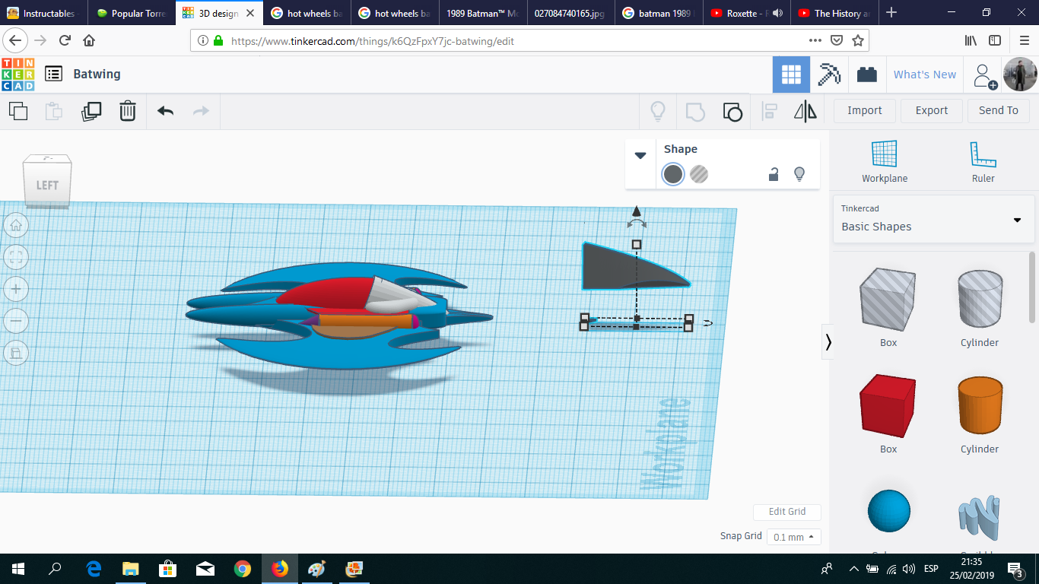Image resolution: width=1039 pixels, height=584 pixels.
Task: Switch to the Popular Torrents tab
Action: (132, 13)
